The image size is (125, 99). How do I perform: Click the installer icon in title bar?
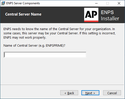point(3,3)
